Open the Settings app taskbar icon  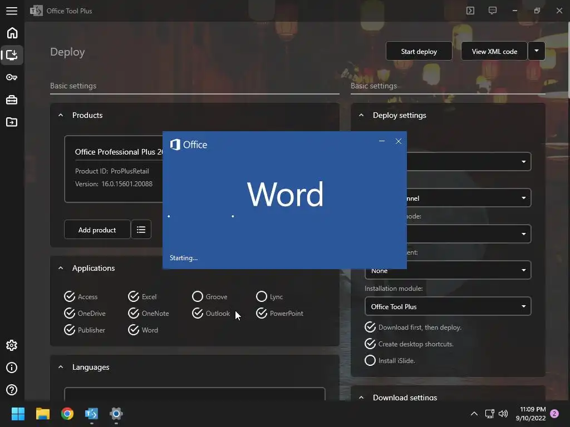coord(116,414)
